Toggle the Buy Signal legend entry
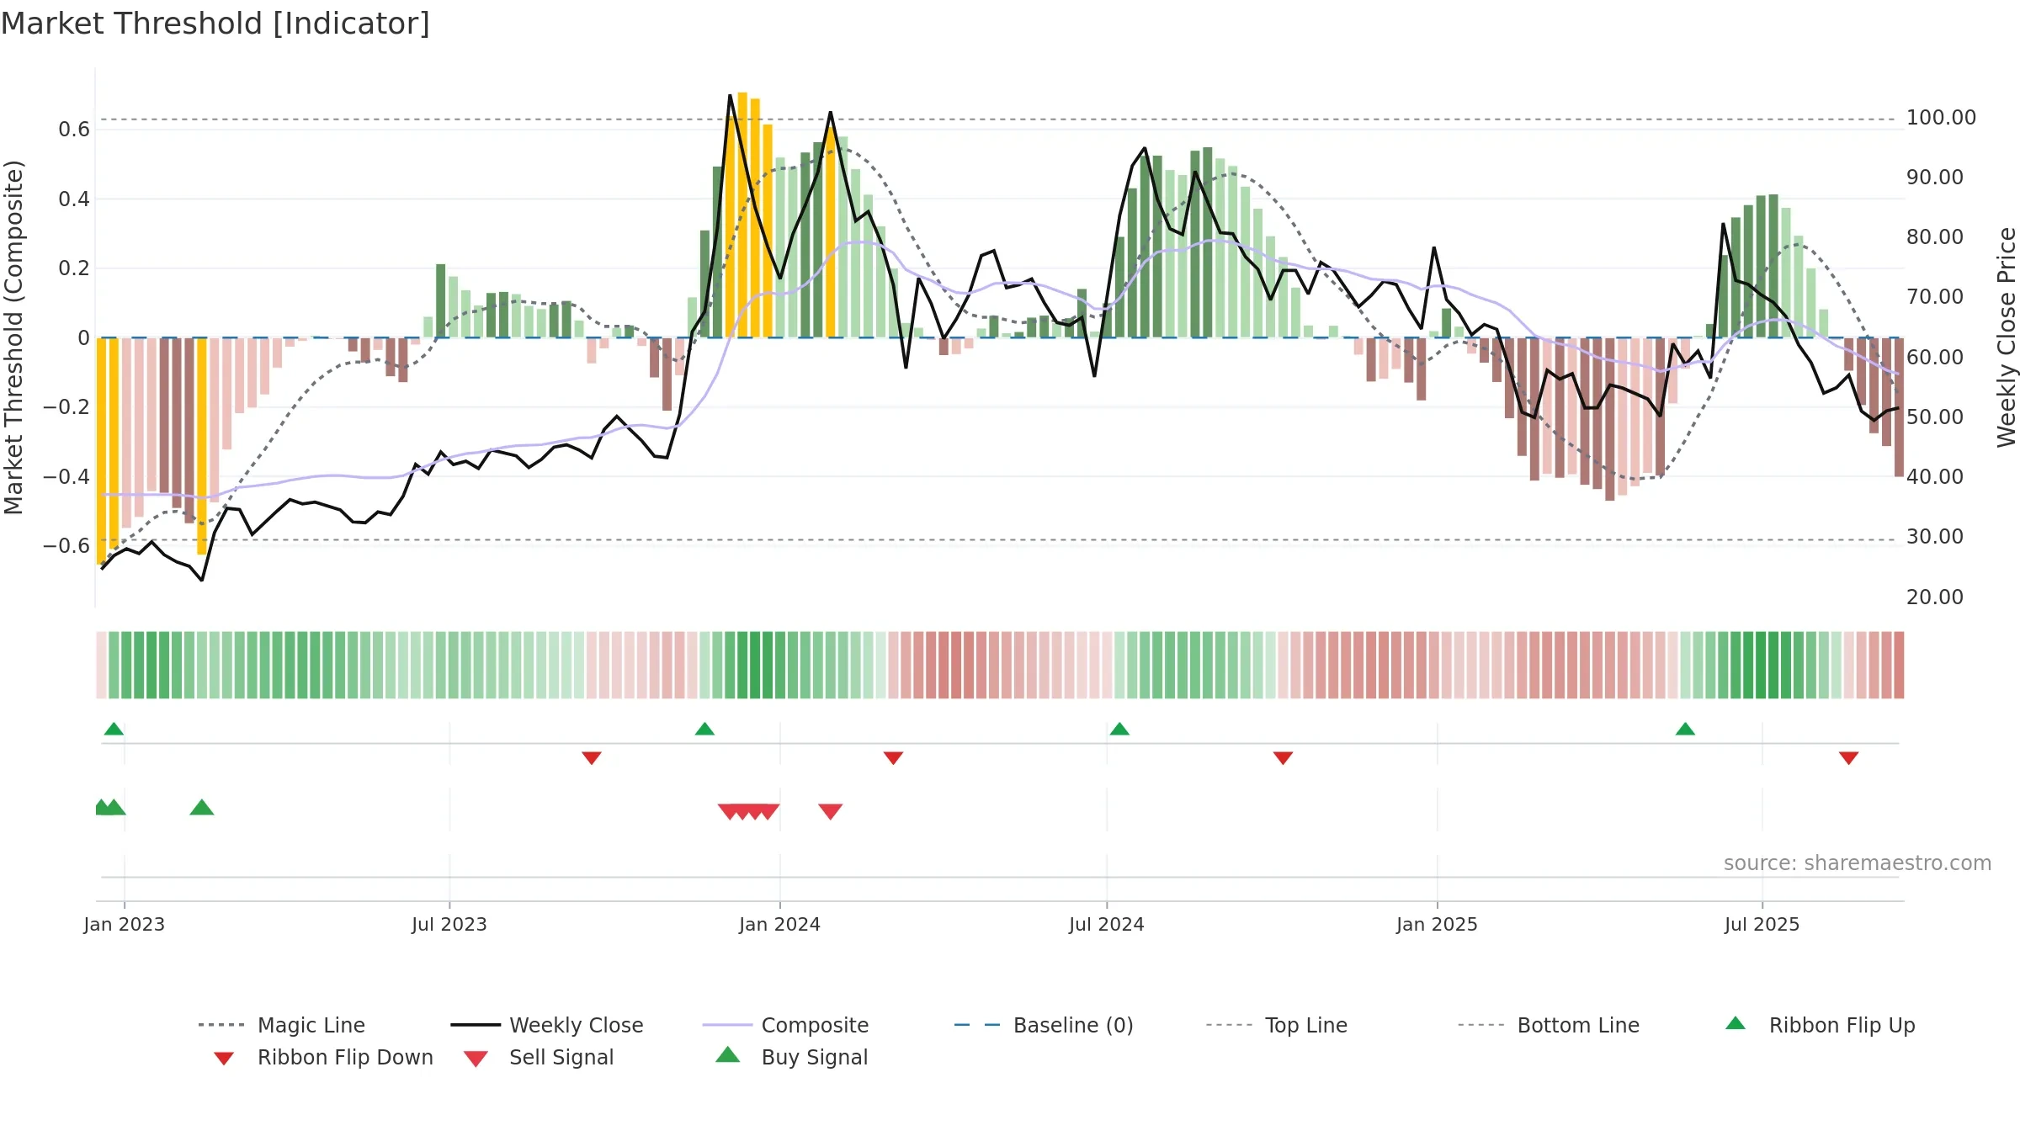 pyautogui.click(x=791, y=1057)
